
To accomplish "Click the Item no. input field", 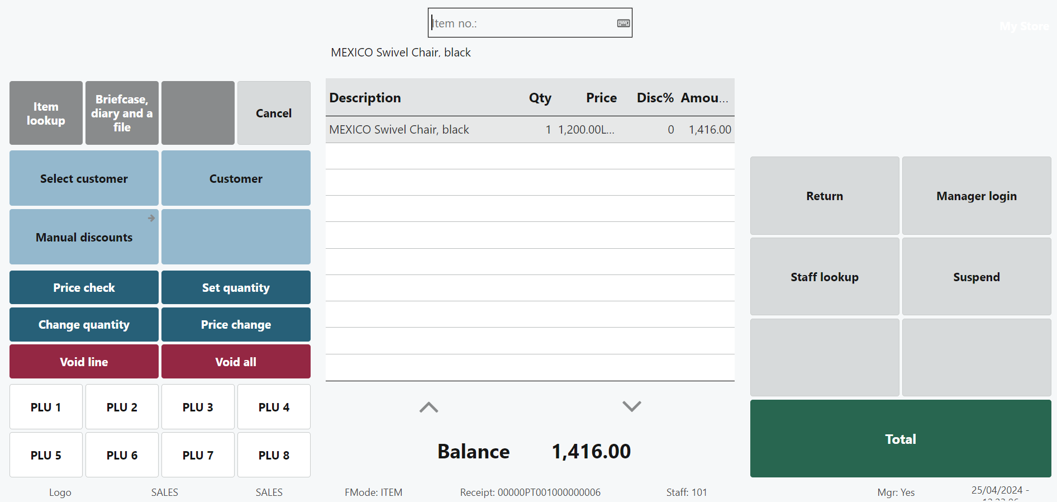I will (522, 23).
